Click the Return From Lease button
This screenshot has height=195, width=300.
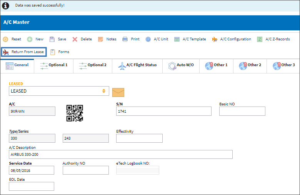24,52
